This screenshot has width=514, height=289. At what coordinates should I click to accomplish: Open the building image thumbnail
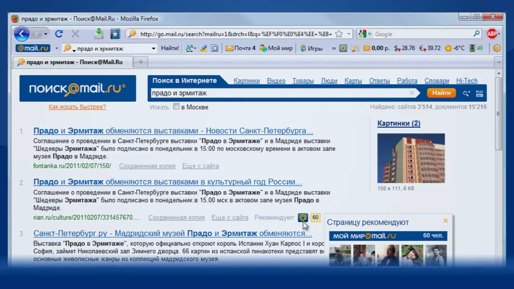tap(411, 158)
